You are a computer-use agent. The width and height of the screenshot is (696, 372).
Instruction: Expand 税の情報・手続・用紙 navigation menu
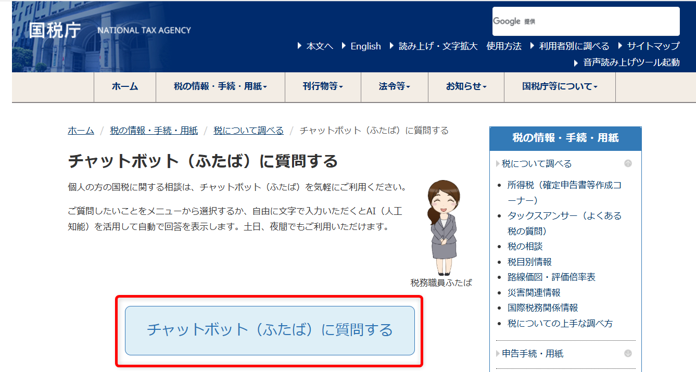coord(220,87)
